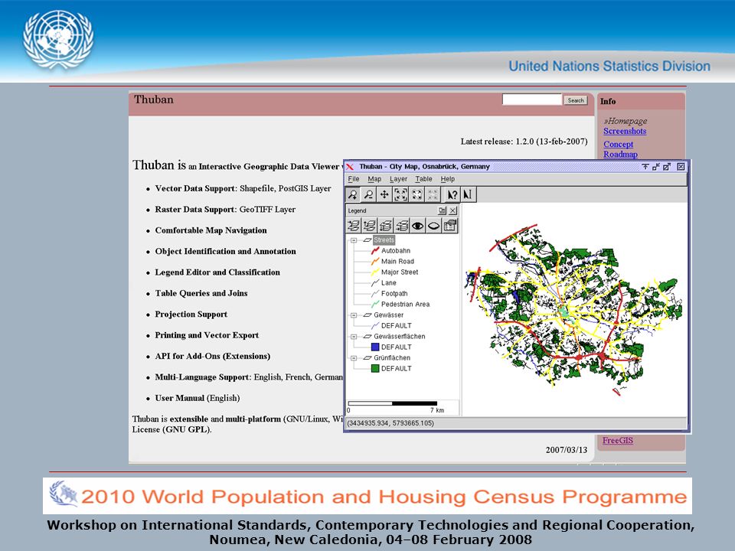This screenshot has height=551, width=735.
Task: Close the Legend panel
Action: click(452, 211)
